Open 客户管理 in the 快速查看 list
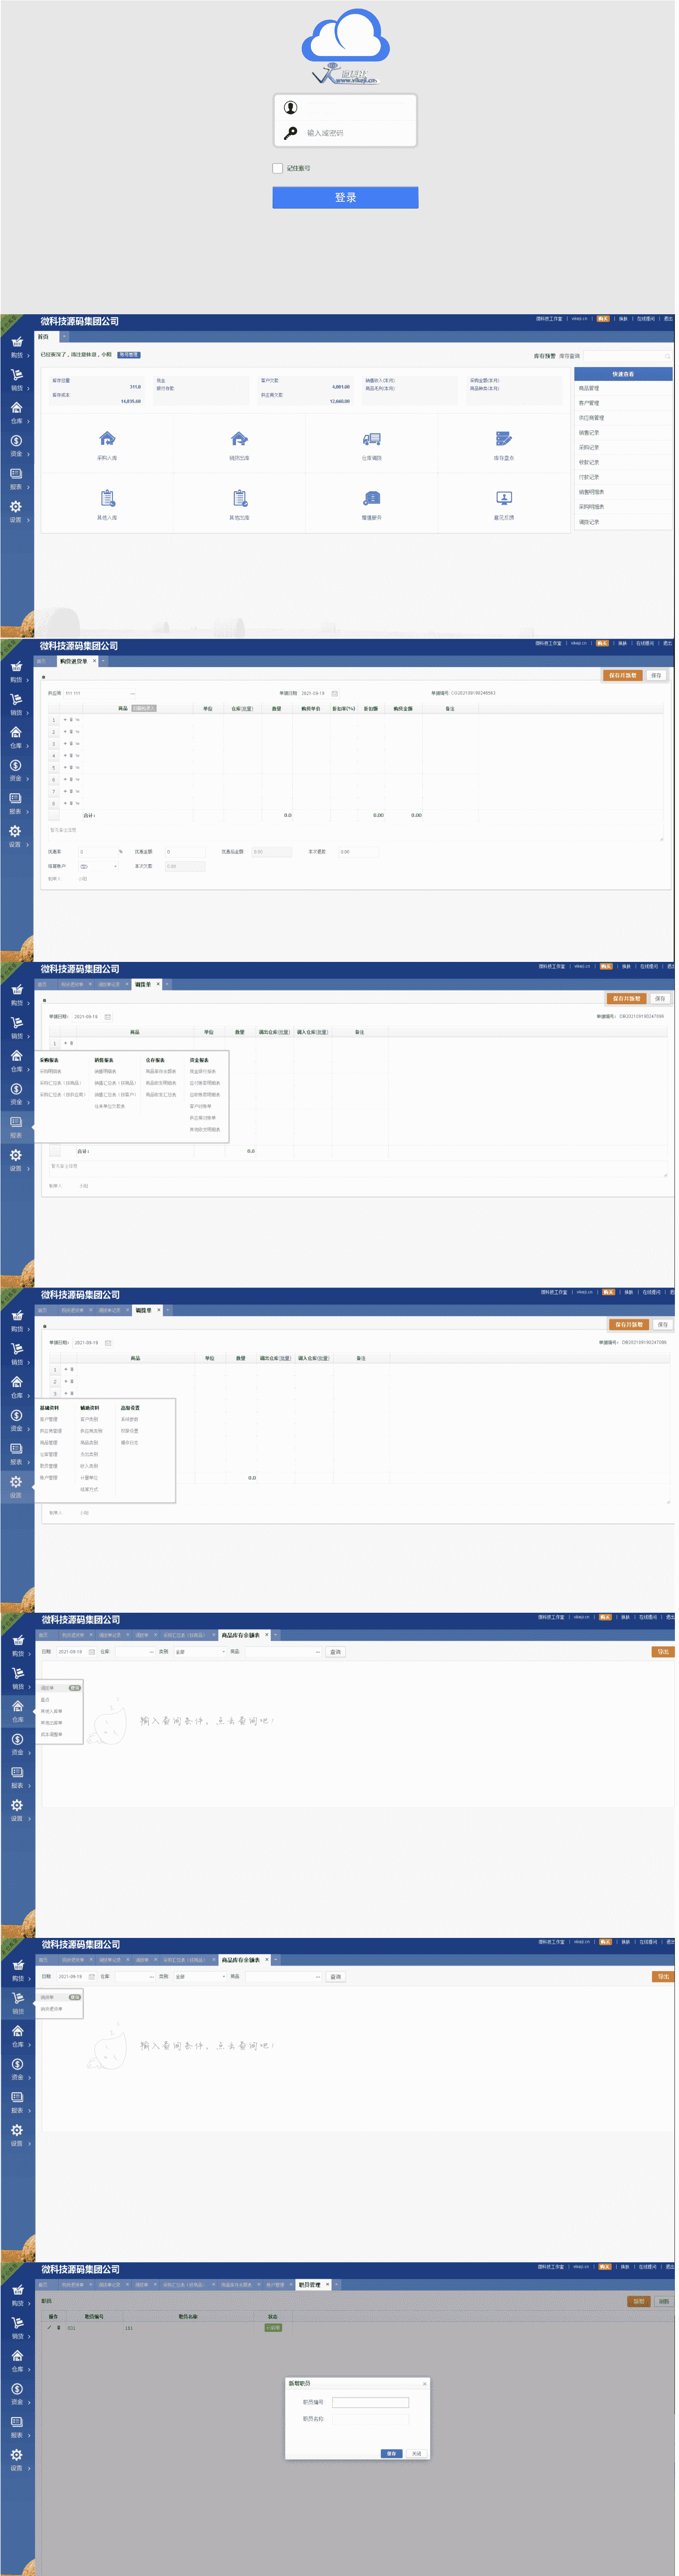The height and width of the screenshot is (2576, 679). click(x=589, y=403)
